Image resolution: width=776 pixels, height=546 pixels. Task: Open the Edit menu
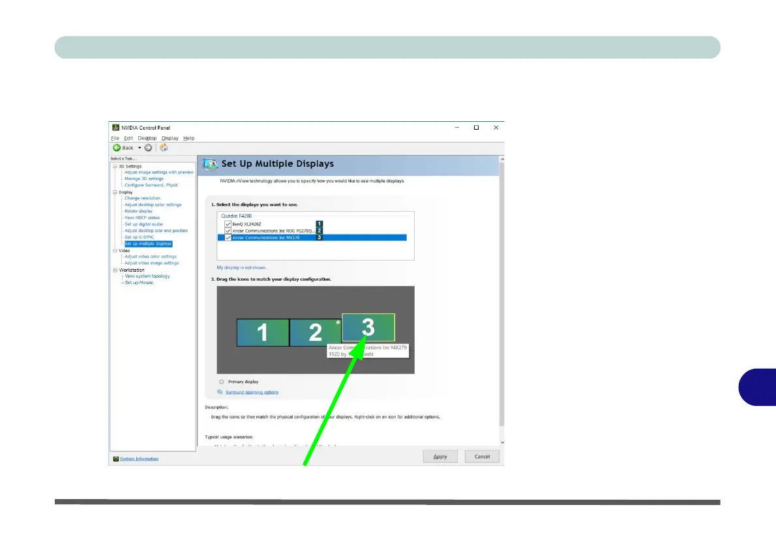pyautogui.click(x=128, y=139)
